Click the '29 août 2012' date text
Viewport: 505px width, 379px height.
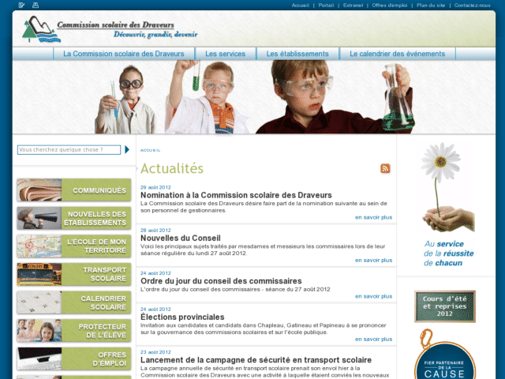(x=155, y=187)
